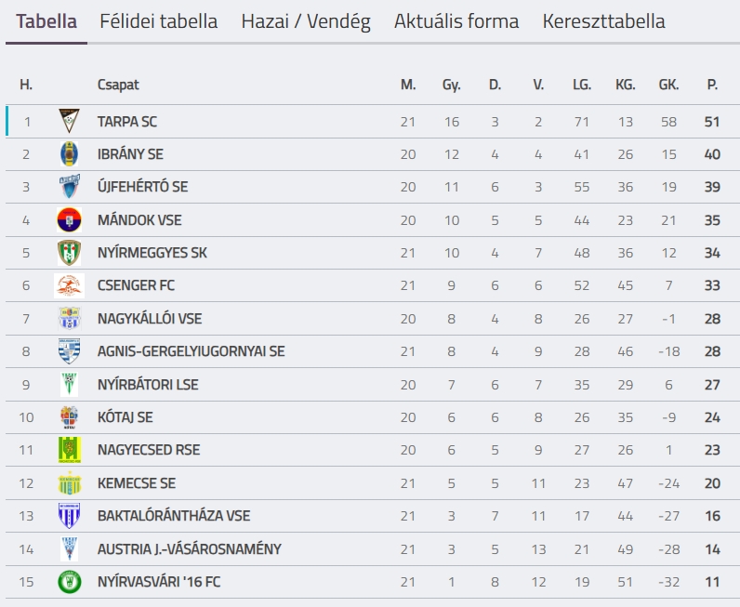This screenshot has width=740, height=607.
Task: Click the Tarpa SC team crest
Action: click(x=70, y=121)
